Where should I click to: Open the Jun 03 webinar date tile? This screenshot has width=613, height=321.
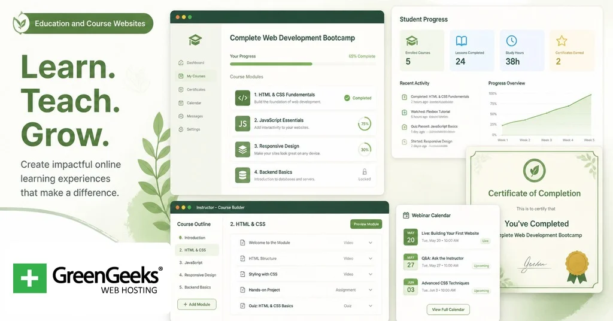coord(411,287)
